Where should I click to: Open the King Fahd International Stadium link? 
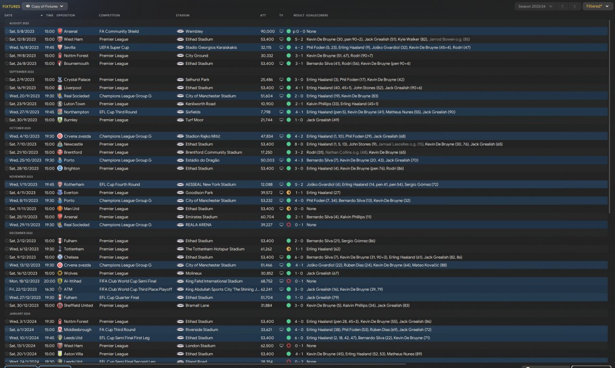[x=214, y=282]
